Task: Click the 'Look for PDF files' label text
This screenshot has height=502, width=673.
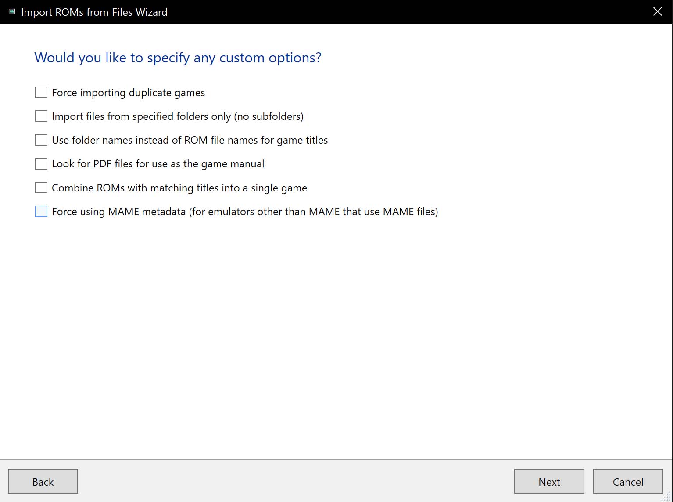Action: [x=158, y=164]
